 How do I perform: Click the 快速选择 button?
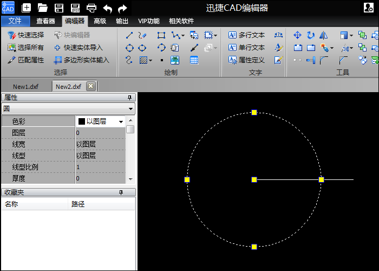[x=25, y=35]
